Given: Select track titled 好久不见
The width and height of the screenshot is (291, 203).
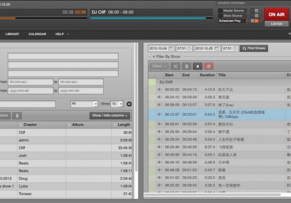Looking at the screenshot, I should (x=225, y=90).
